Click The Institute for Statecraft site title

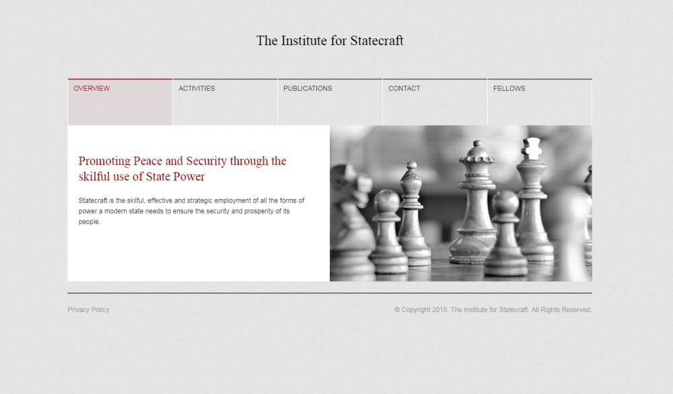coord(330,41)
